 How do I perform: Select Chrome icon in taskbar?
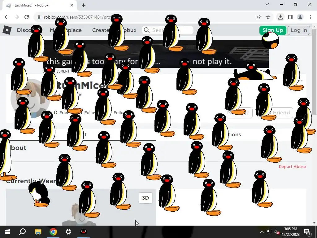tap(53, 232)
